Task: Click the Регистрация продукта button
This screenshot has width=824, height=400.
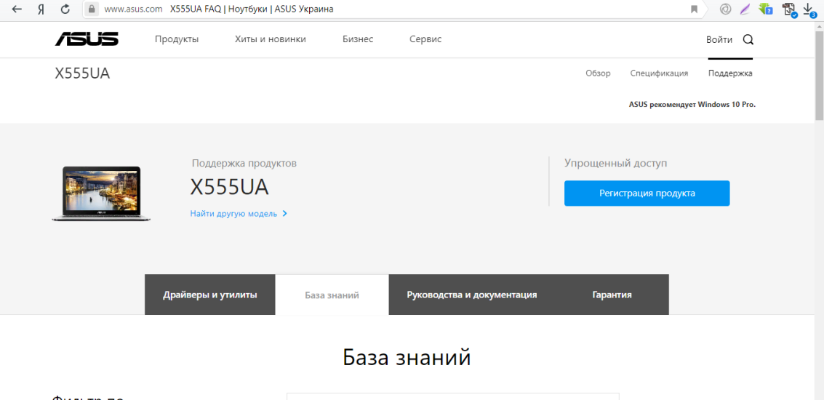Action: click(647, 193)
